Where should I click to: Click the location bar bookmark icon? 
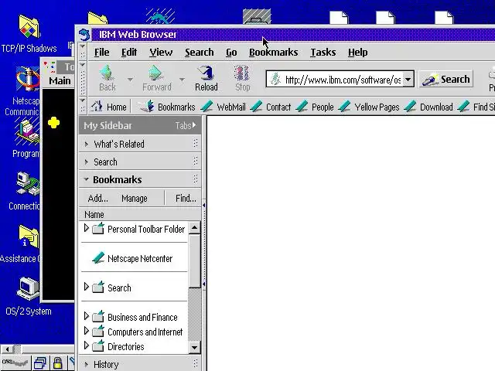click(275, 79)
